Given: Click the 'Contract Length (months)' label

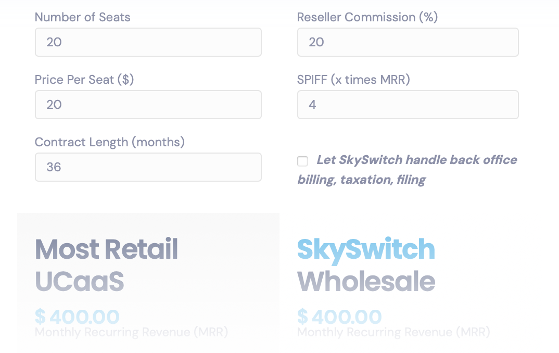Looking at the screenshot, I should pyautogui.click(x=109, y=142).
